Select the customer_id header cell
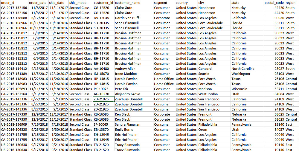This screenshot has height=151, width=299. pos(103,3)
